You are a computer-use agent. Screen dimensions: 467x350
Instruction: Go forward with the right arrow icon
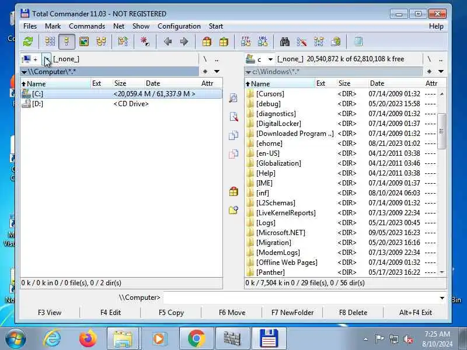(184, 41)
